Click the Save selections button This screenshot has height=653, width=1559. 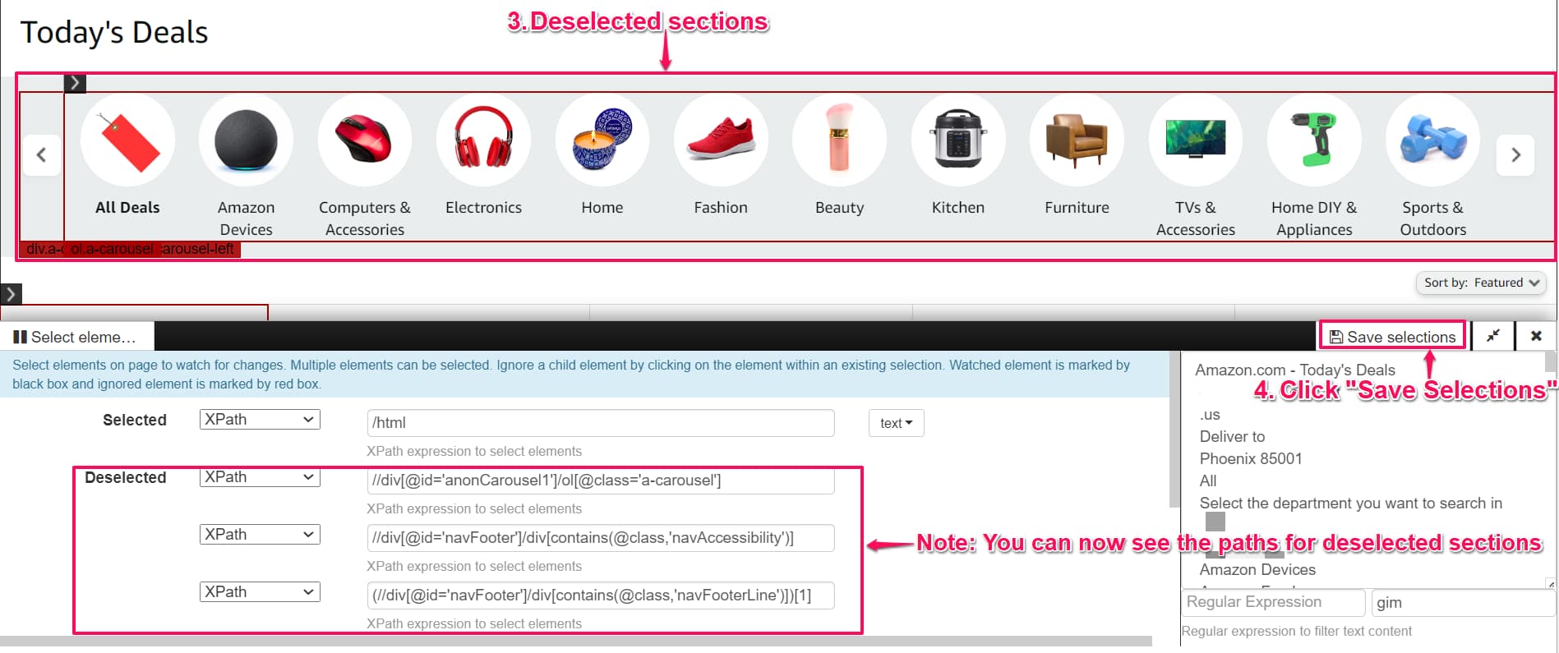1392,337
